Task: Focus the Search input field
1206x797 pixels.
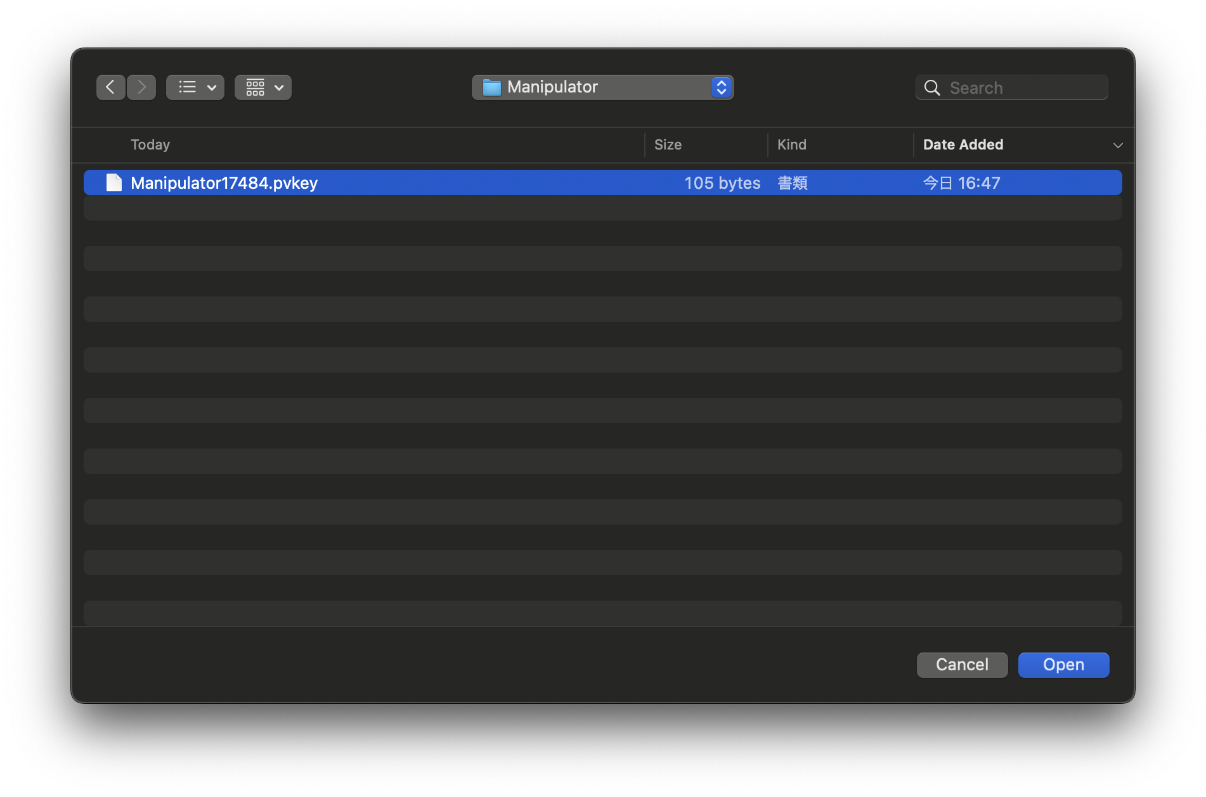Action: [x=1024, y=88]
